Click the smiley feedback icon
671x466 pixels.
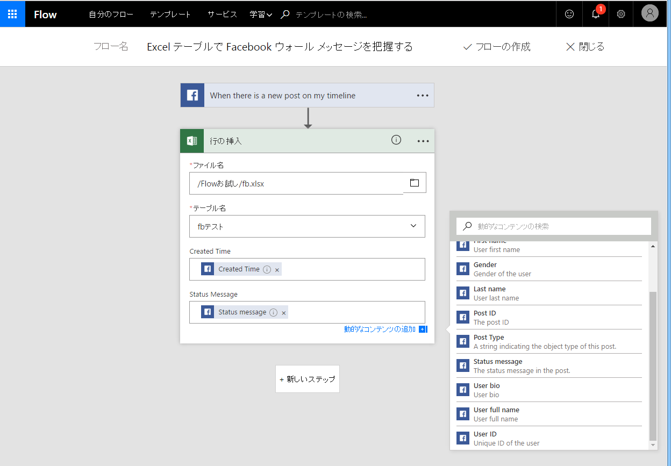pyautogui.click(x=569, y=13)
